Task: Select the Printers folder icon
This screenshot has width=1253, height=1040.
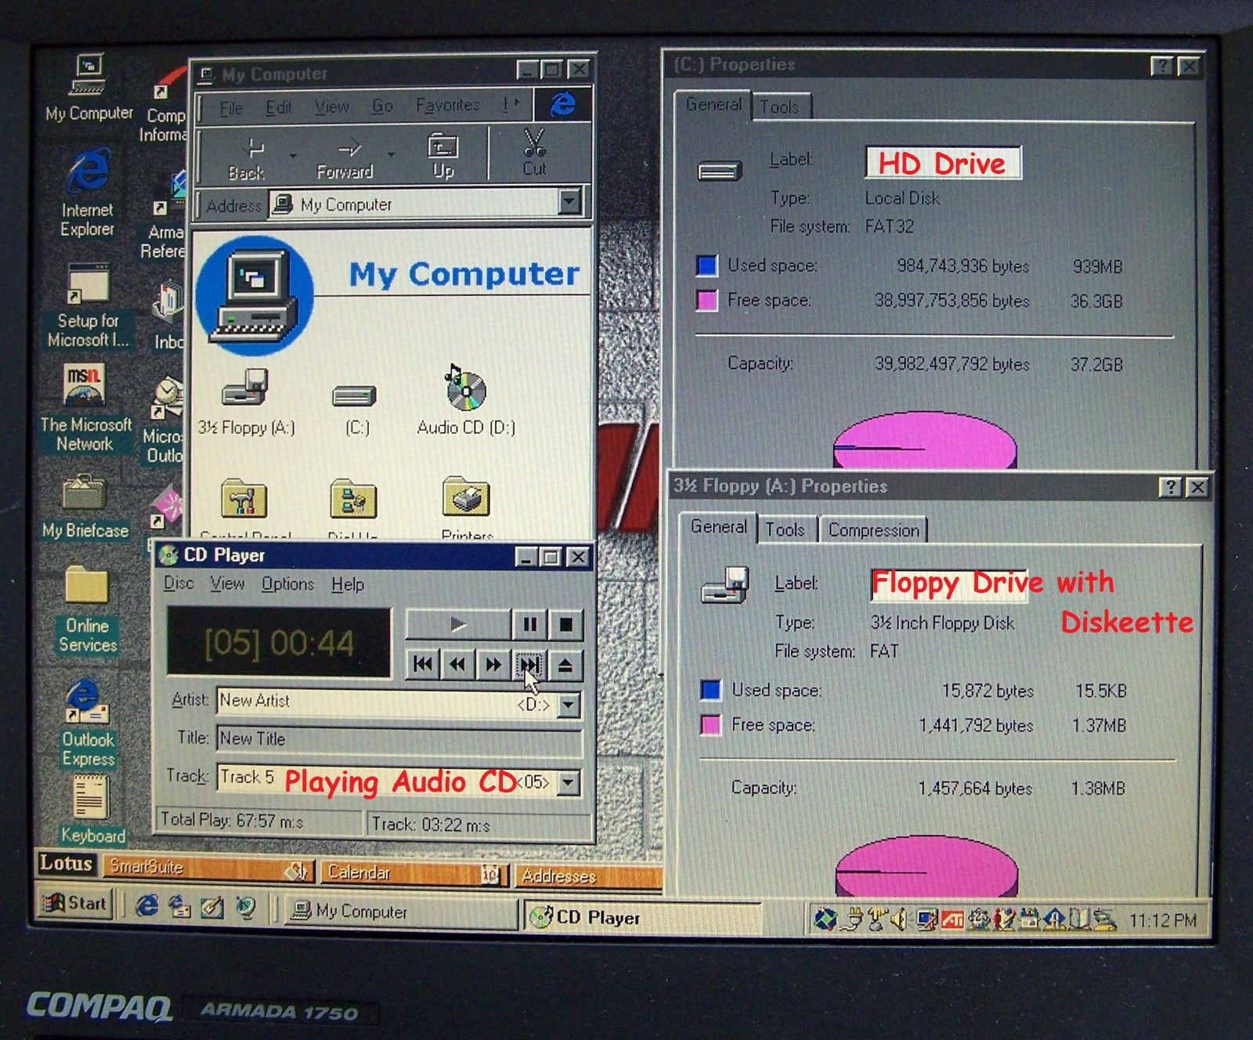Action: click(x=467, y=507)
